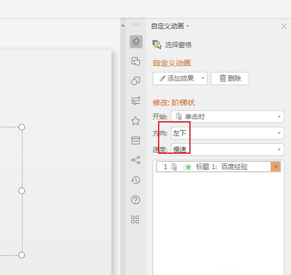Click the trash icon in 删除
291x275 pixels.
coord(223,78)
